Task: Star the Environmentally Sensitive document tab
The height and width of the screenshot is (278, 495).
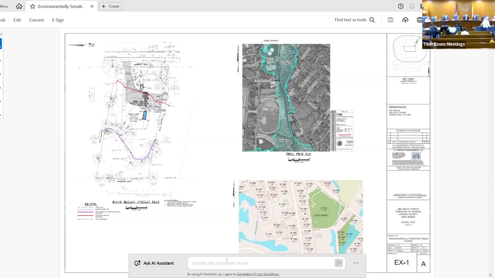Action: click(x=32, y=6)
